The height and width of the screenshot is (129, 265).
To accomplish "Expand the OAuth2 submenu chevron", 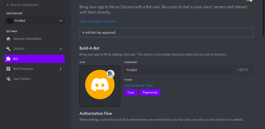I will tap(61, 49).
